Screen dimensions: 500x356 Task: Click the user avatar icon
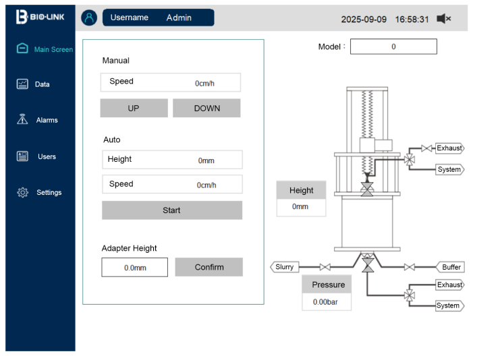[x=89, y=18]
